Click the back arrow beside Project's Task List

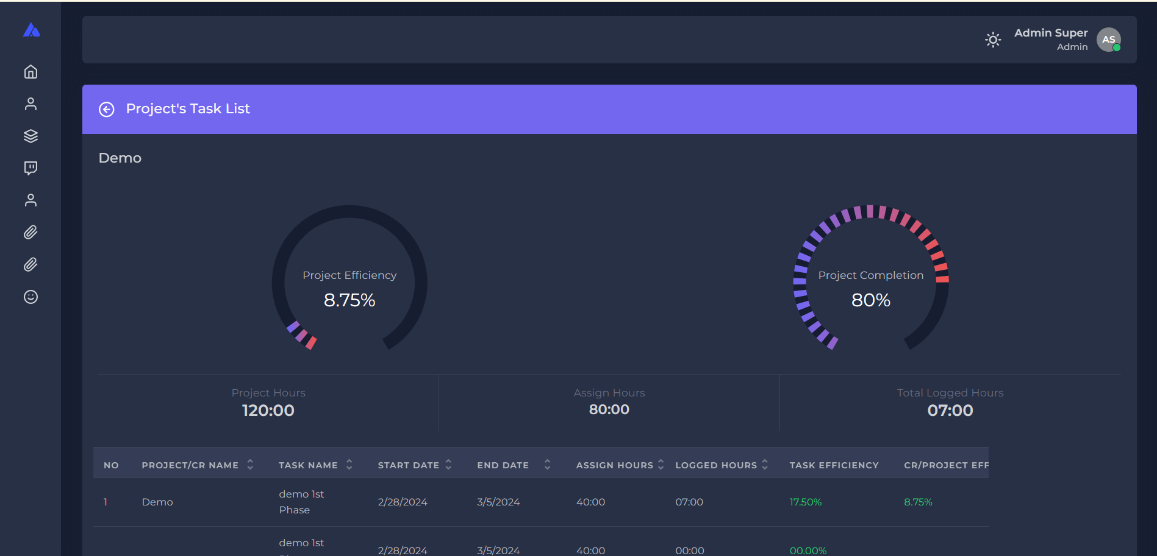[107, 109]
